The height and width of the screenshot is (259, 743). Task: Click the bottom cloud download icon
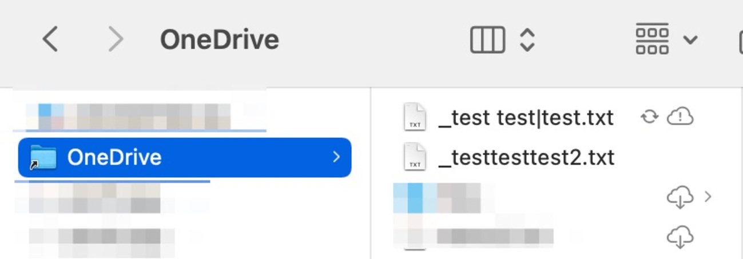680,237
